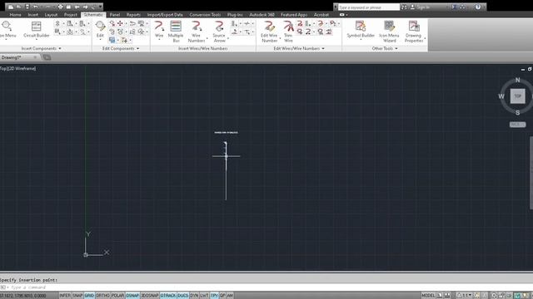Click the vertical scrollbar at right edge
This screenshot has width=533, height=299.
[531, 173]
